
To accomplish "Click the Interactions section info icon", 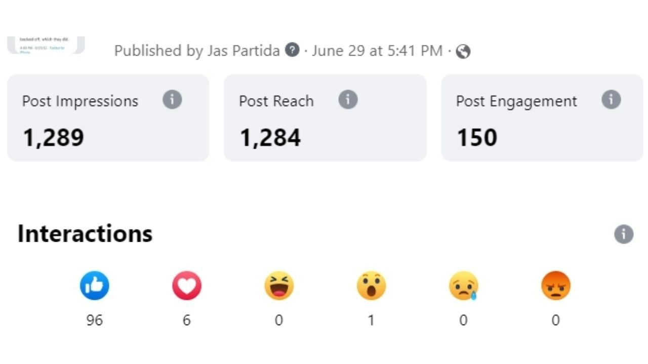I will click(x=624, y=235).
